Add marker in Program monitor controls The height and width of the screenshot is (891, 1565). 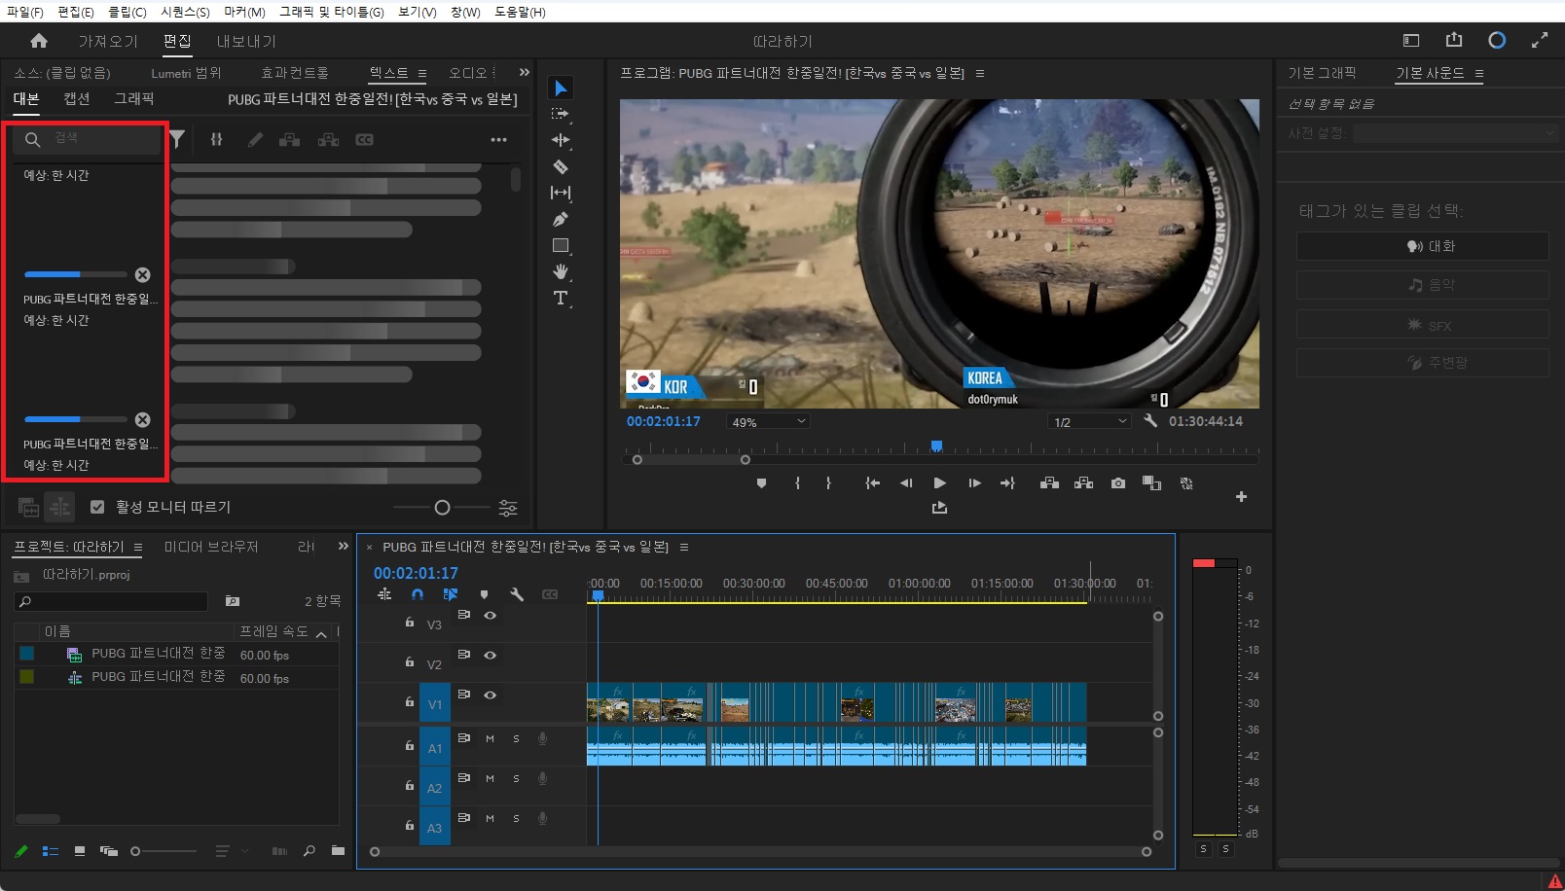pyautogui.click(x=761, y=482)
